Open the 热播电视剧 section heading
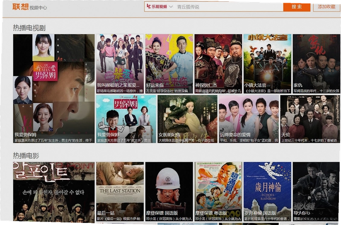This screenshot has height=225, width=341. 29,28
